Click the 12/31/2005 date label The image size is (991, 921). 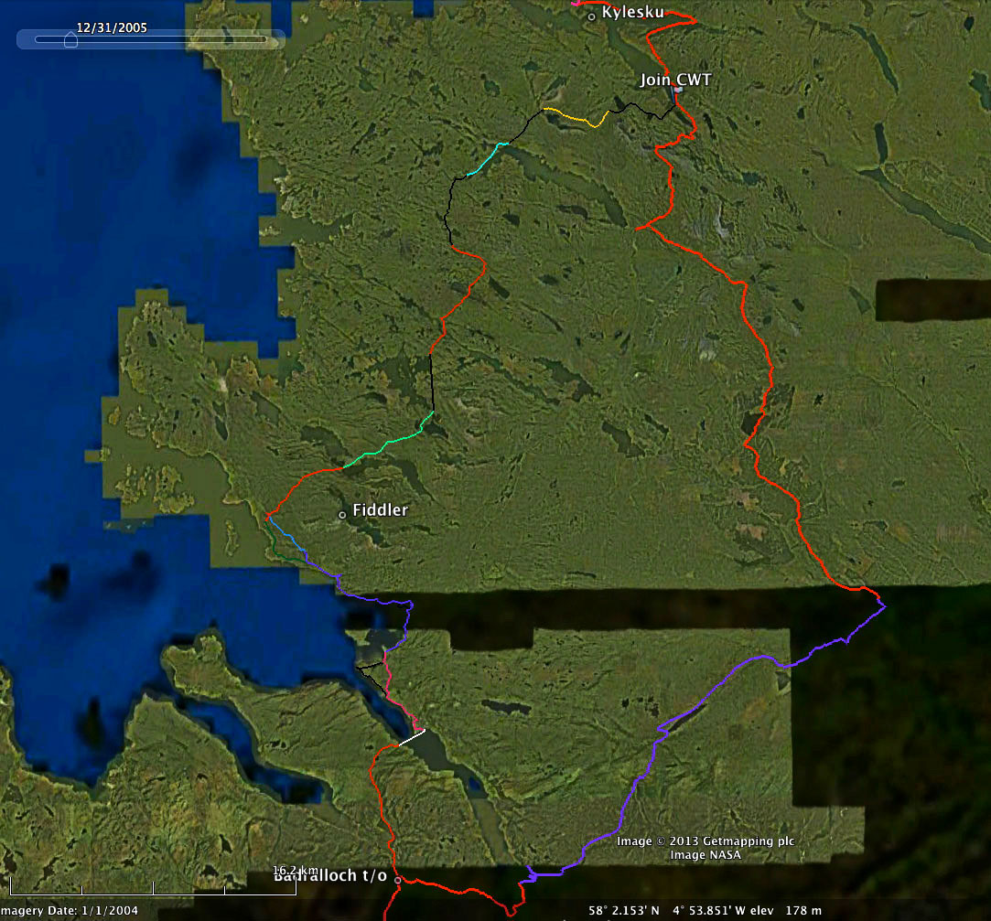pyautogui.click(x=111, y=27)
